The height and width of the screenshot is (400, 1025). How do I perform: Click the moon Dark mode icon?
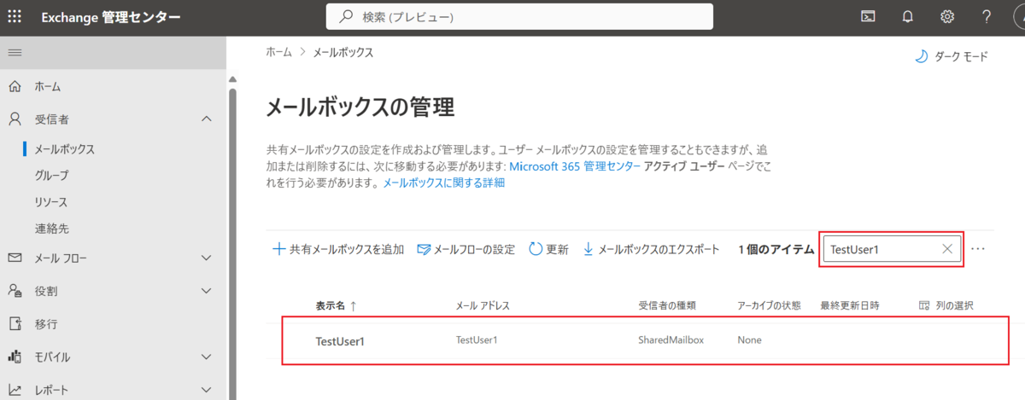pyautogui.click(x=921, y=56)
